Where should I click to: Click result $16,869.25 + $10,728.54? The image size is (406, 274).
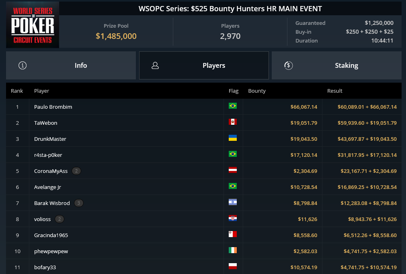pyautogui.click(x=367, y=187)
